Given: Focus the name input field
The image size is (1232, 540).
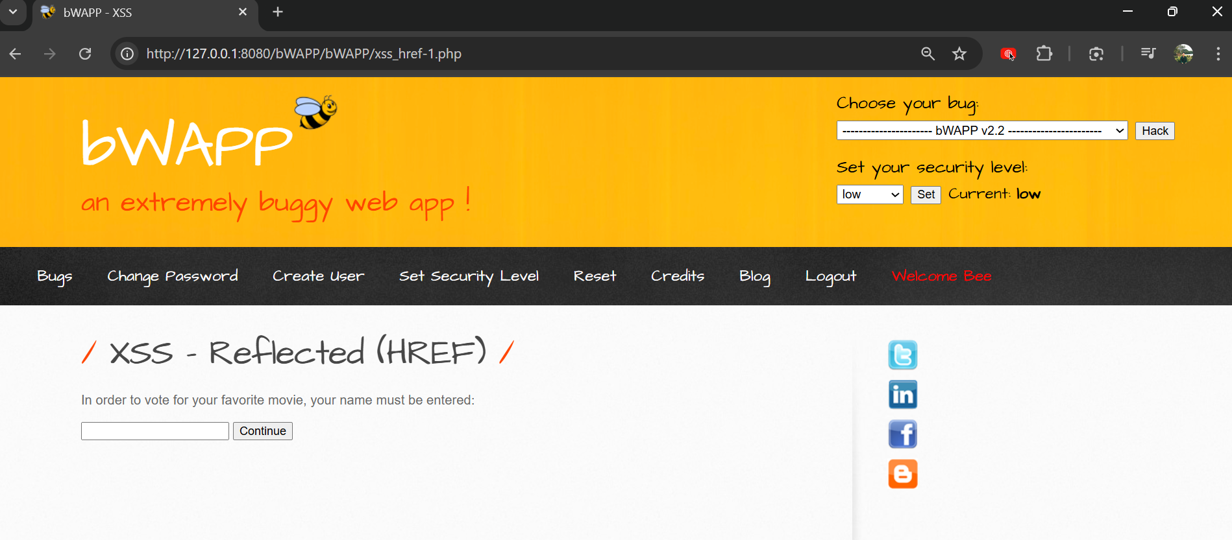Looking at the screenshot, I should point(154,431).
